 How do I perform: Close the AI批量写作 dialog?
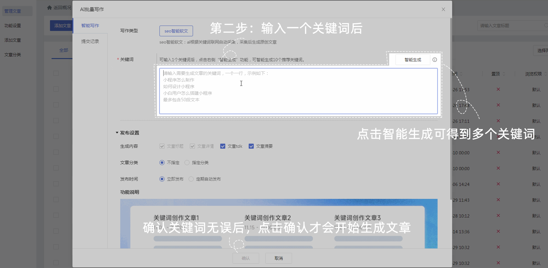(x=443, y=9)
